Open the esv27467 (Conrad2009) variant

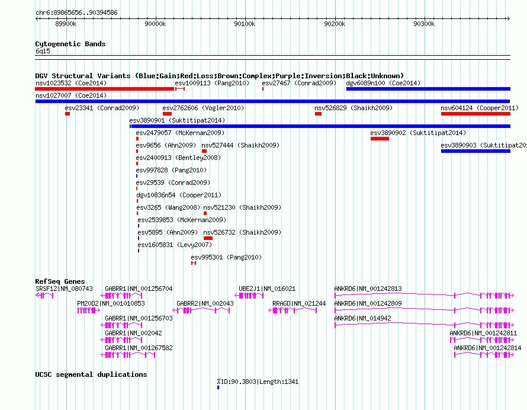click(299, 83)
